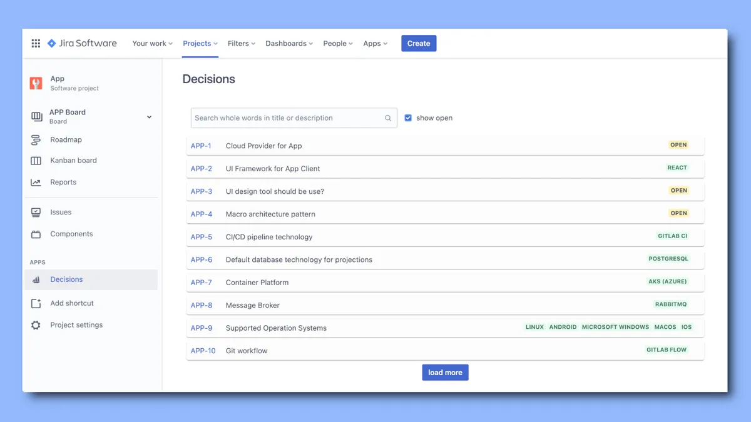This screenshot has width=751, height=422.
Task: Click the APP Board icon
Action: [36, 116]
